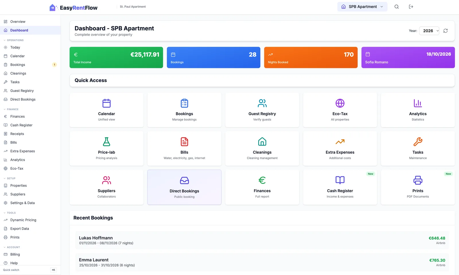Click the Extra Expenses trend icon card

[x=340, y=142]
